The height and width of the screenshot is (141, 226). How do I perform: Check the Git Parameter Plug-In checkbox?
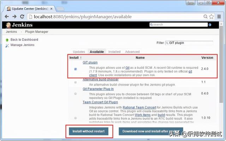pos(76,94)
